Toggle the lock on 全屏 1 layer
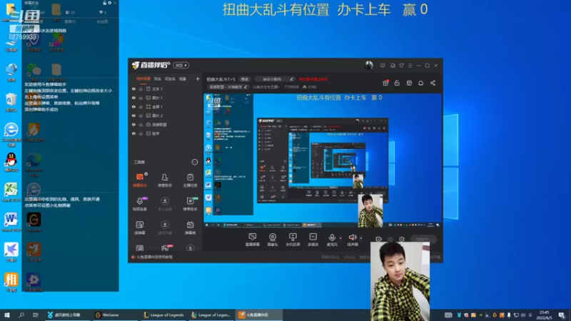This screenshot has width=571, height=321. 141,106
